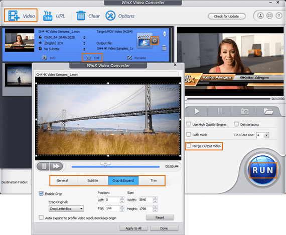The height and width of the screenshot is (235, 286).
Task: Check the Merge Output Video option
Action: pyautogui.click(x=189, y=146)
